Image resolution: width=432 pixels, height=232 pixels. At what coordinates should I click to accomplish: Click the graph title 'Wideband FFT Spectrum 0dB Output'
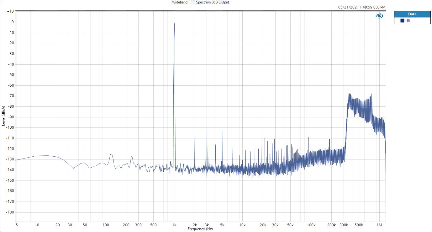[x=200, y=2]
